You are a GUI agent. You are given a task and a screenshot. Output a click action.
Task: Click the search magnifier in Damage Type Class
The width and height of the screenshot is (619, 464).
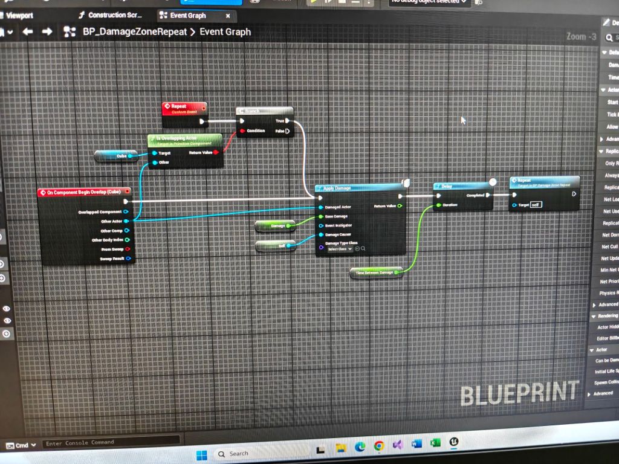pyautogui.click(x=363, y=249)
